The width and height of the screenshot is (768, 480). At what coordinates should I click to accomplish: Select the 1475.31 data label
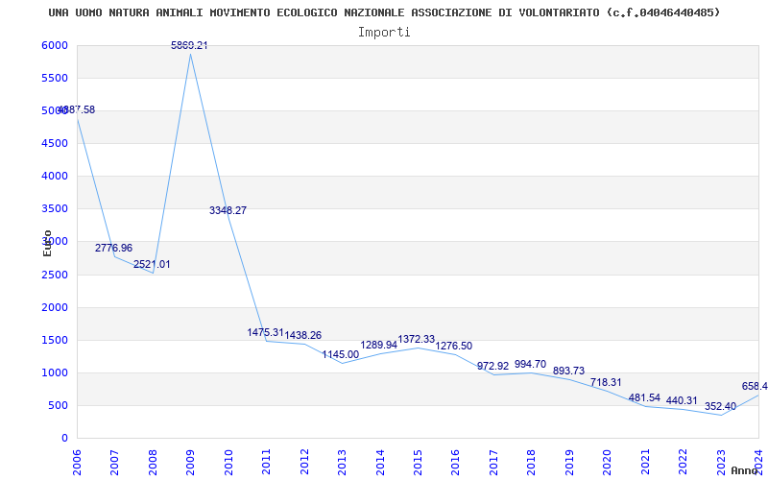coord(266,332)
